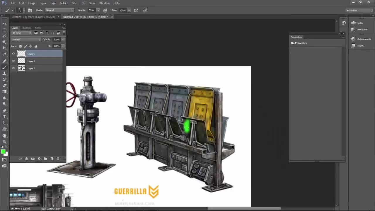Hide Layer 3 with its eye icon
This screenshot has height=211, width=375.
(13, 54)
